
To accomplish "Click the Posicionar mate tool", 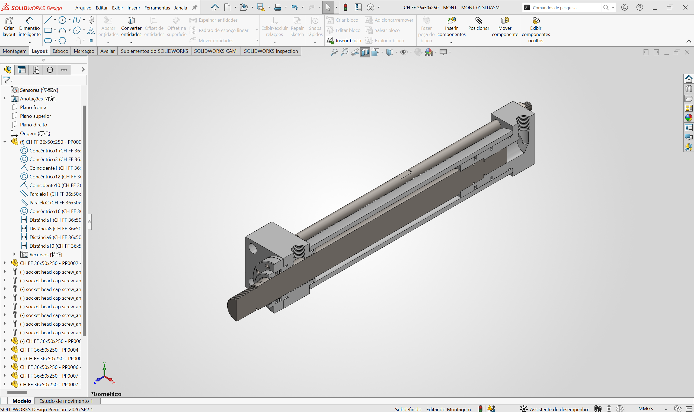I will pyautogui.click(x=478, y=24).
